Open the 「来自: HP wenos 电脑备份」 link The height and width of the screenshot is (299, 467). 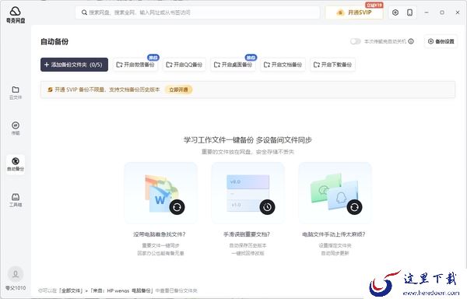coord(122,290)
